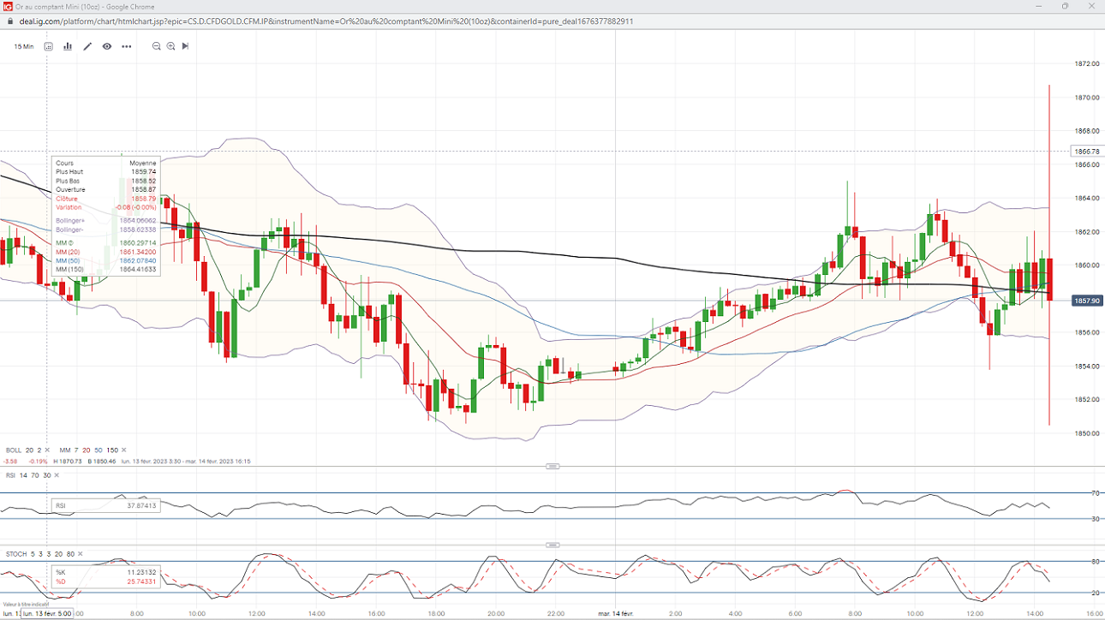
Task: Grab the divider handle above STOCH panel
Action: click(x=552, y=545)
